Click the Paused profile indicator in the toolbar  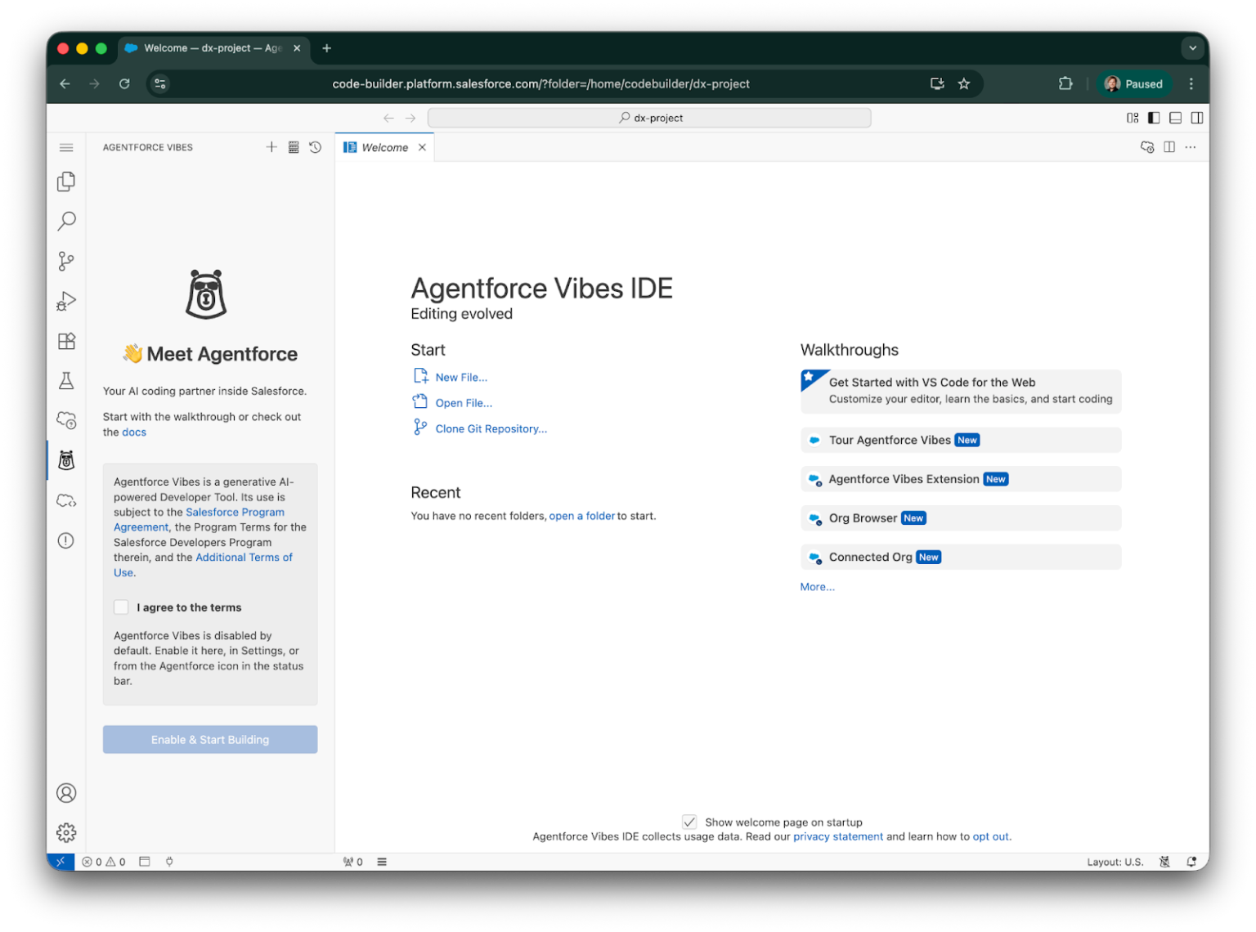(x=1135, y=83)
